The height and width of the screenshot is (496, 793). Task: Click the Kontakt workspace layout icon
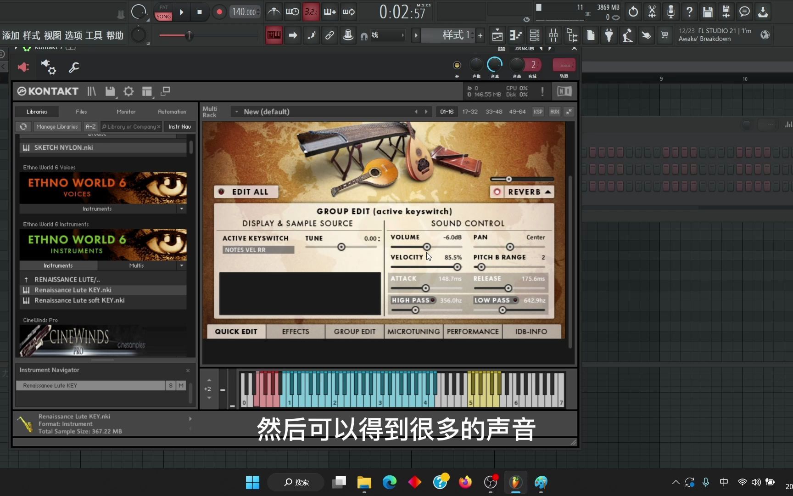pyautogui.click(x=147, y=91)
